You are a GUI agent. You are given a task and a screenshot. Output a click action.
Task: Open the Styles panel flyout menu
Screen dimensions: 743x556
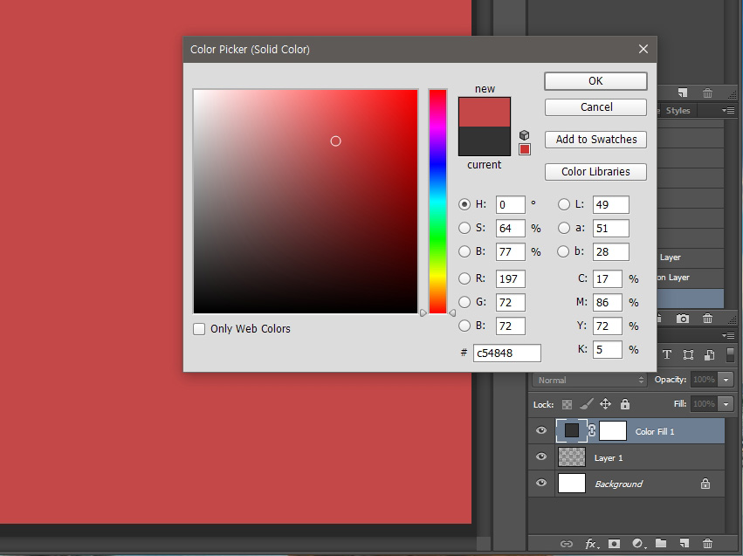coord(729,110)
